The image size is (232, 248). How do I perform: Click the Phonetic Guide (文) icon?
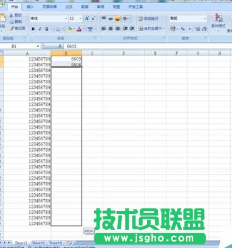[90, 29]
